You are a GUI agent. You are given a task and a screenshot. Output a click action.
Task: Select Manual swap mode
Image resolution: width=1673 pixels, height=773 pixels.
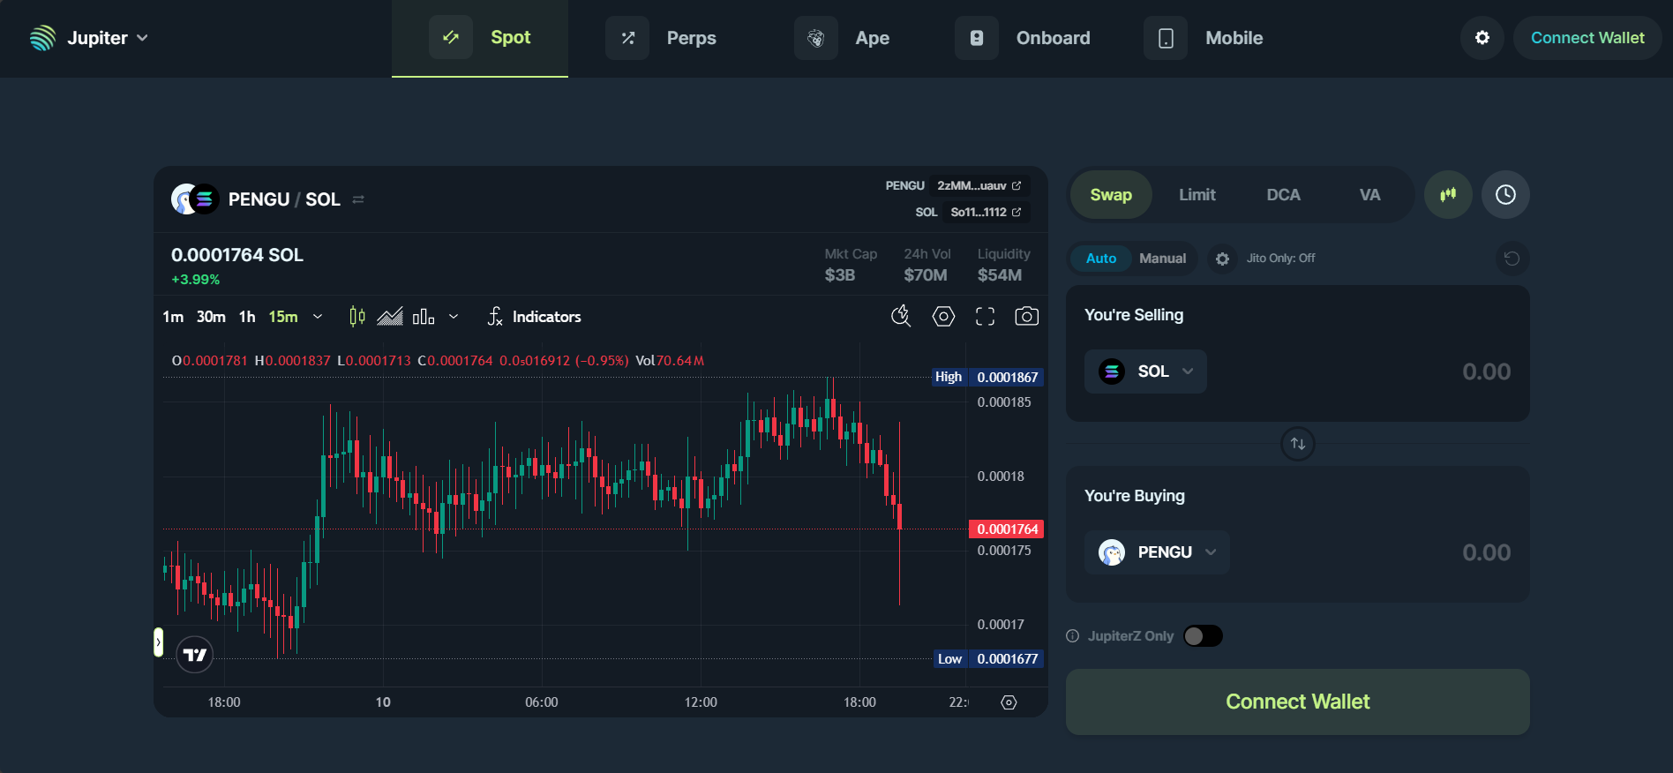[x=1163, y=259]
